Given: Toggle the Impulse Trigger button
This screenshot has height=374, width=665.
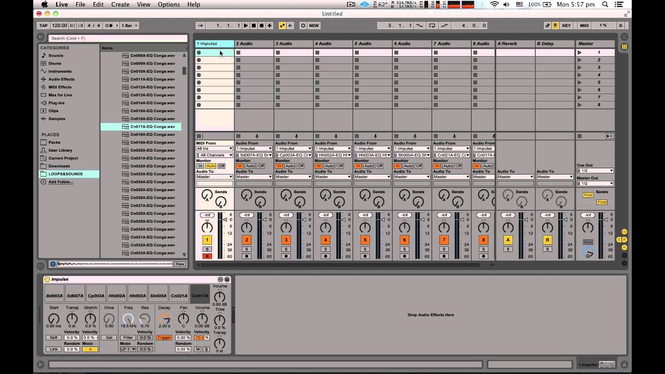Looking at the screenshot, I should (164, 338).
